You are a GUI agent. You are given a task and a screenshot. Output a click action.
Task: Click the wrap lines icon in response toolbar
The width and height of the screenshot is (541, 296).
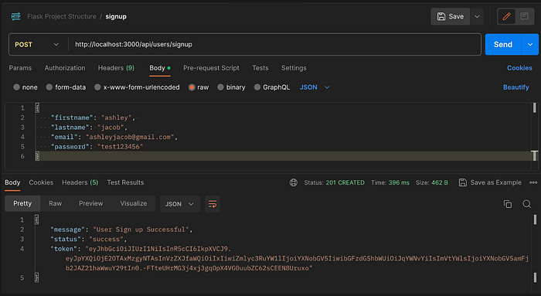click(x=213, y=204)
